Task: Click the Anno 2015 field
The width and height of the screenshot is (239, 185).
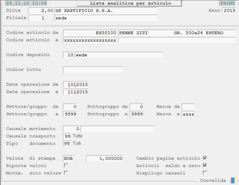Action: (x=229, y=11)
